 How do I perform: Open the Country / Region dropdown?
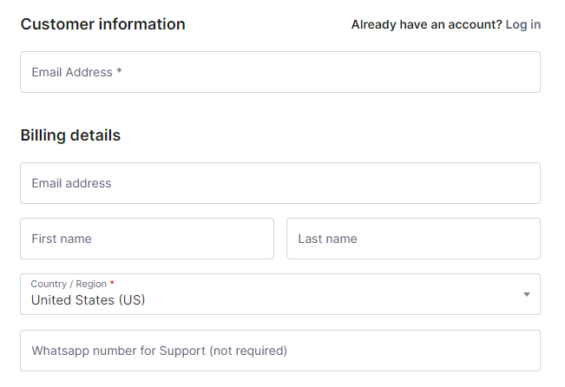click(x=279, y=295)
